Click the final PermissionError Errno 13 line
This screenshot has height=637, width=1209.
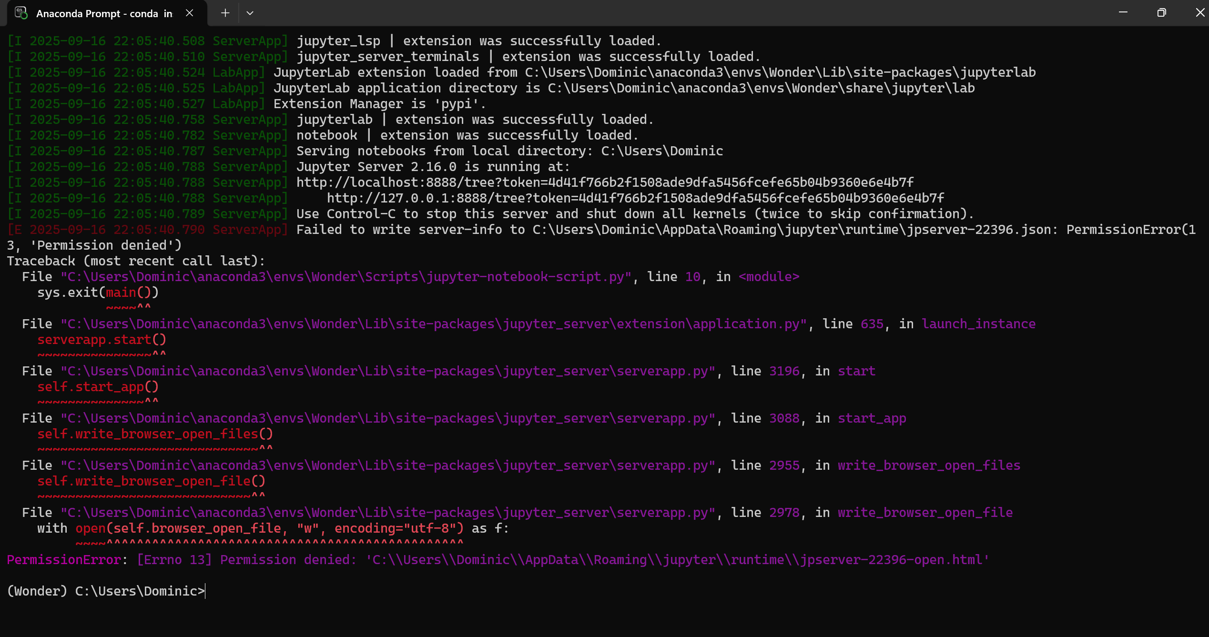(498, 560)
